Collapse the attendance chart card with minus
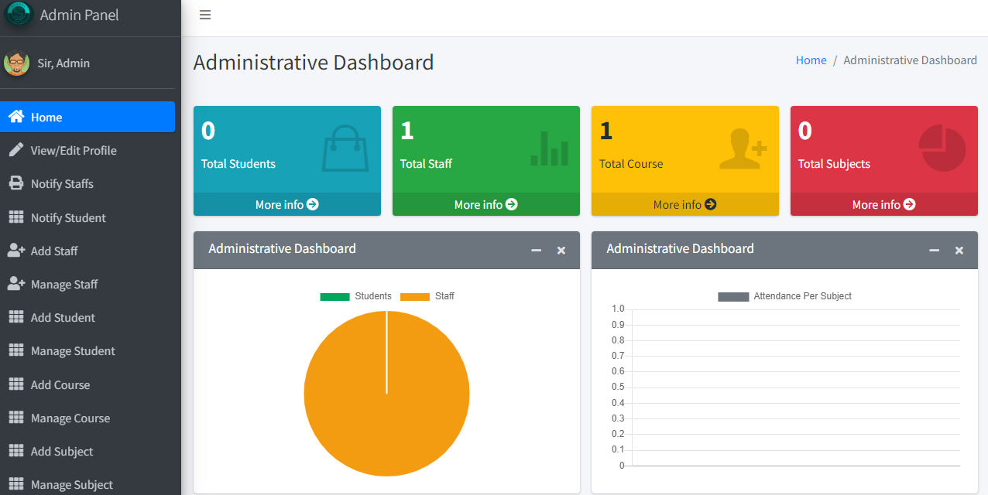The image size is (988, 495). pos(934,251)
